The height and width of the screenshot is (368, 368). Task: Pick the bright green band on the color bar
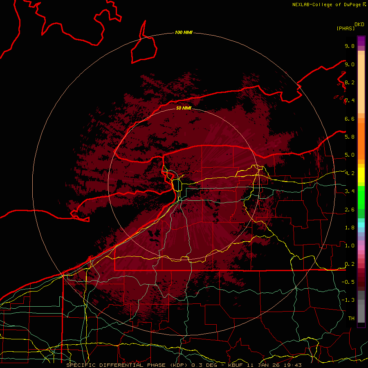click(x=361, y=197)
